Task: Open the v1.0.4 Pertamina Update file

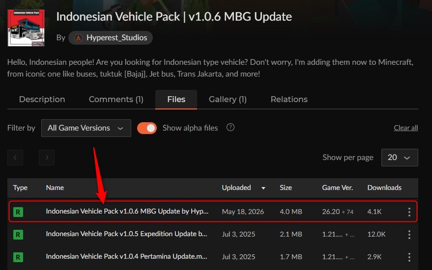Action: [126, 257]
